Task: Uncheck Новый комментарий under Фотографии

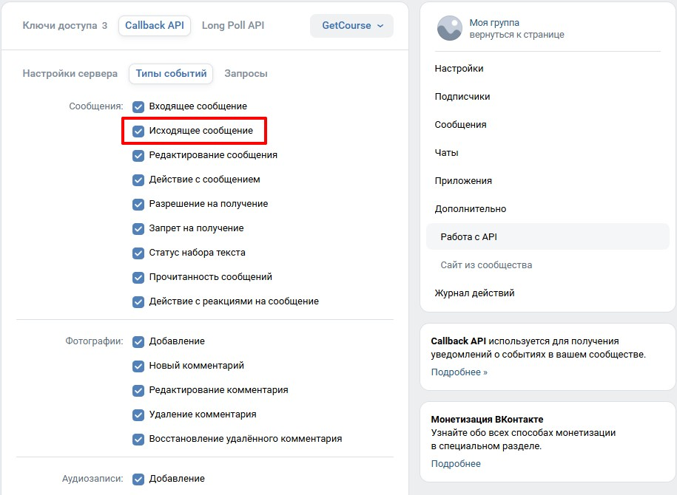Action: coord(138,366)
